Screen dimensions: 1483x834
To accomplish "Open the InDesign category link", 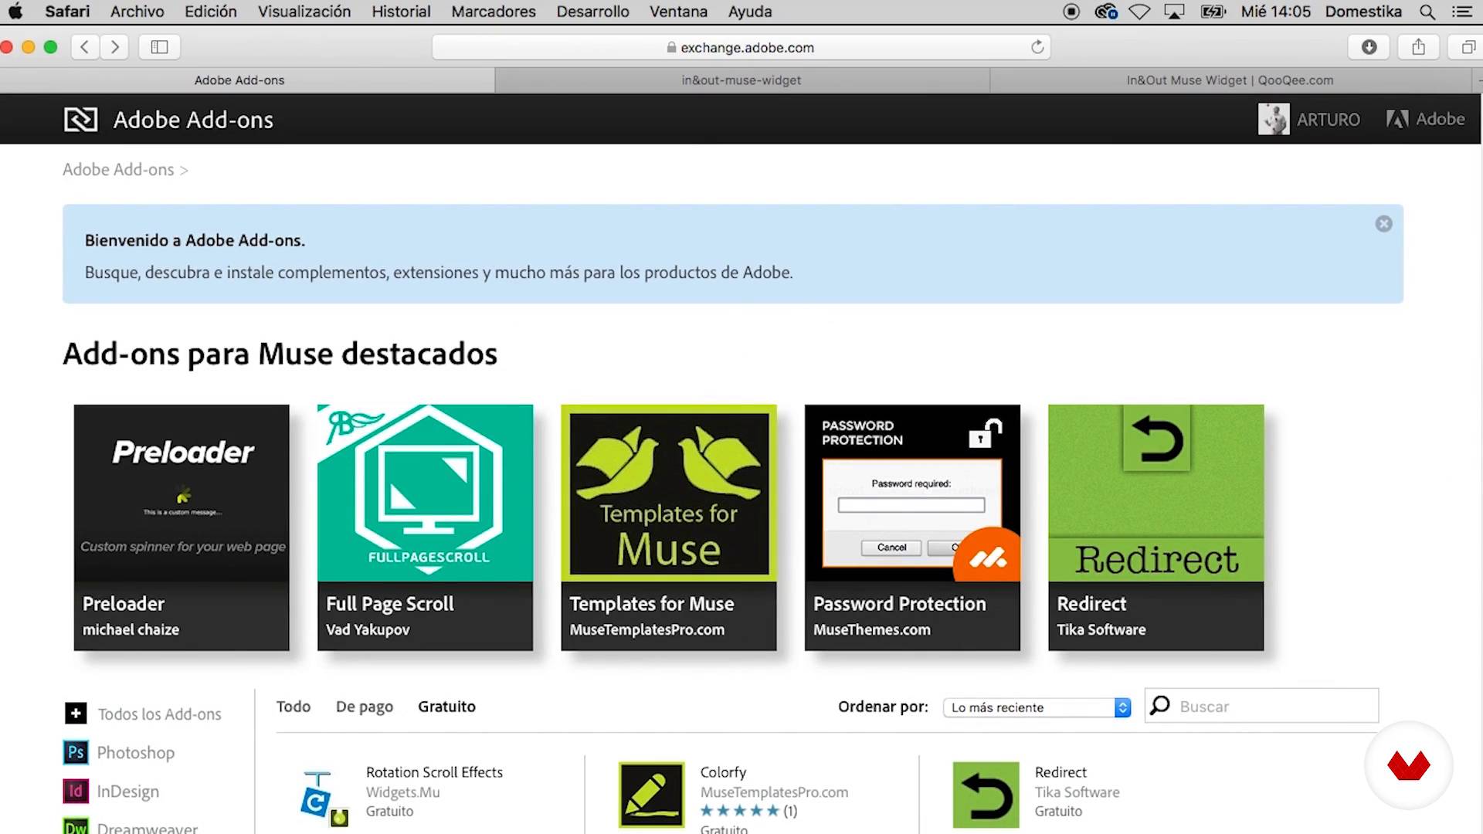I will 128,791.
